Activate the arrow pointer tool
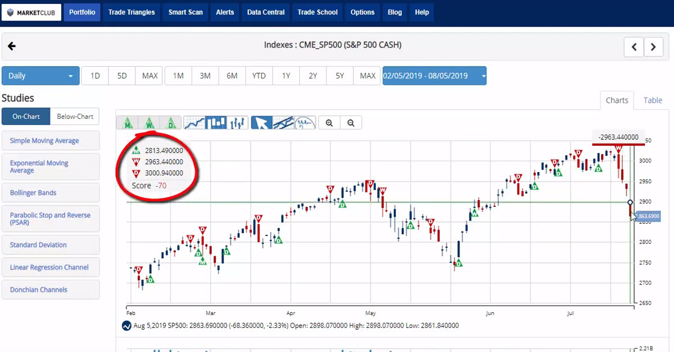The height and width of the screenshot is (352, 674). point(261,122)
